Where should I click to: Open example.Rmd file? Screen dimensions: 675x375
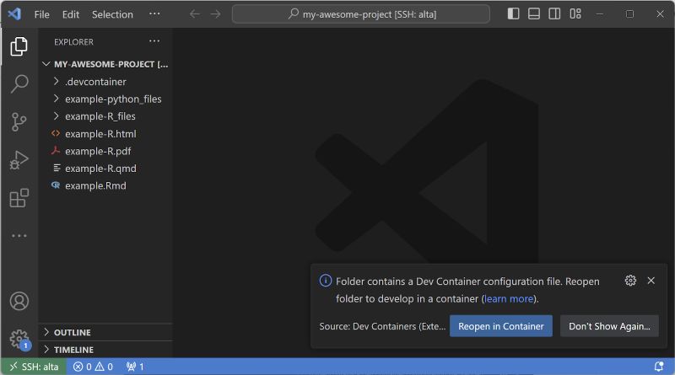click(105, 185)
